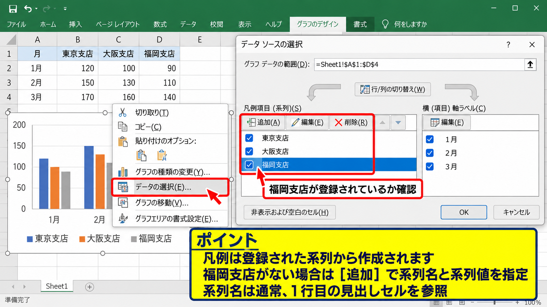Confirm the dialog with OK
Screen dimensions: 547x307
coord(464,212)
